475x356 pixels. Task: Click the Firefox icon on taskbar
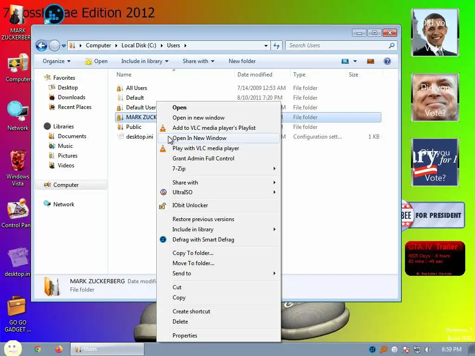(x=59, y=349)
